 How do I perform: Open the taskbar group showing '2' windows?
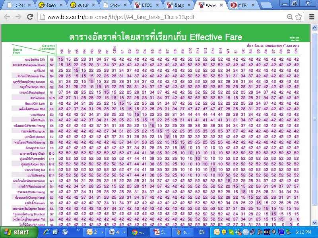click(92, 232)
